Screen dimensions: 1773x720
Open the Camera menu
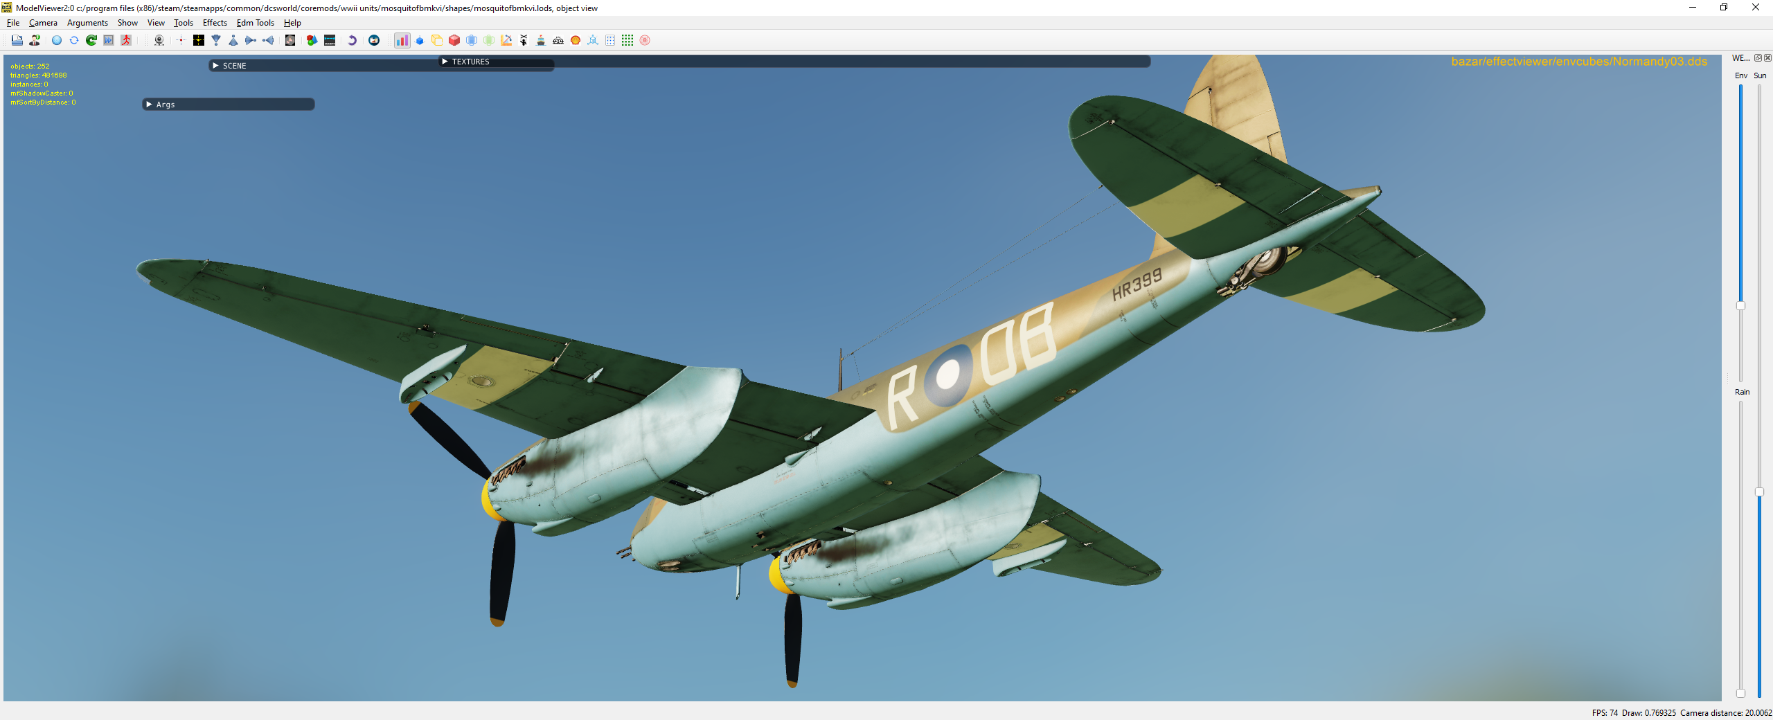pyautogui.click(x=43, y=23)
